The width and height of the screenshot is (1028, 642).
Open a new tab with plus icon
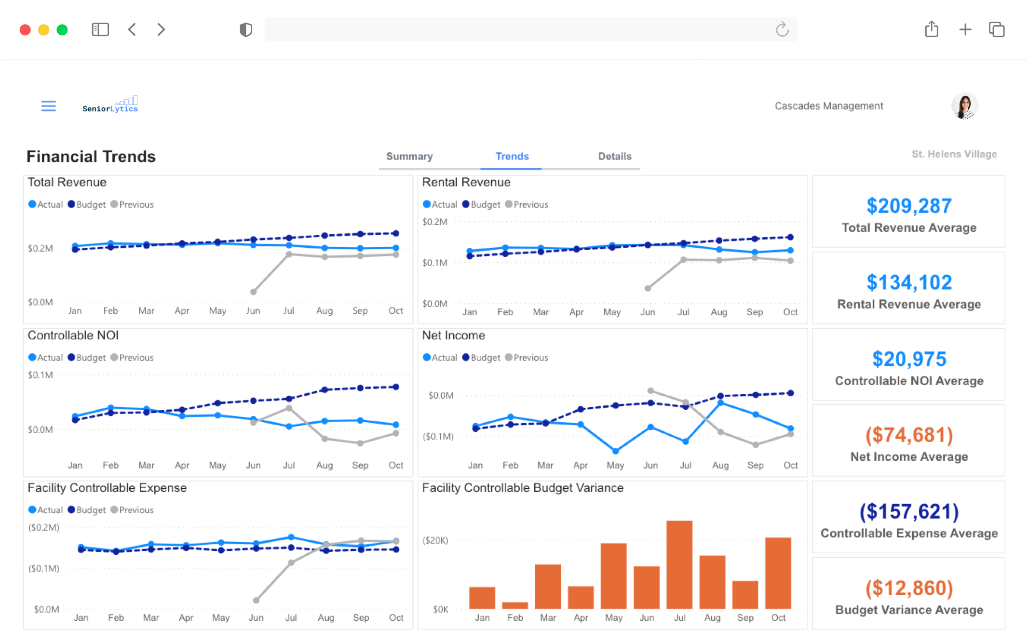click(965, 30)
